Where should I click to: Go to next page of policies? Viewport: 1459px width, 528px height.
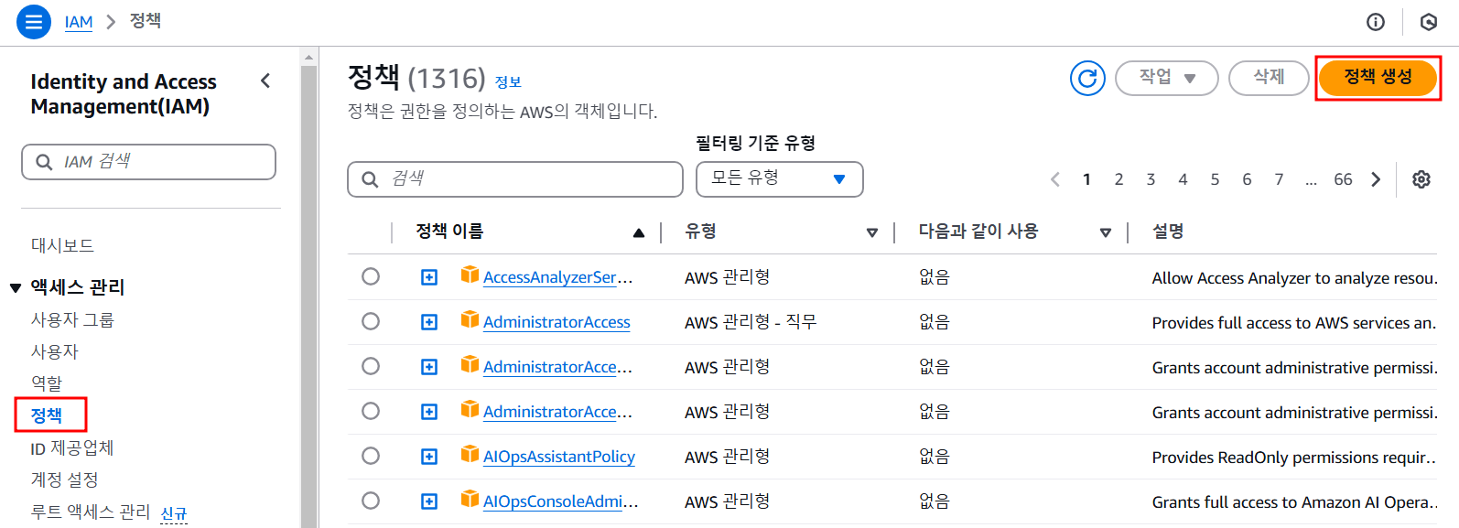tap(1376, 179)
